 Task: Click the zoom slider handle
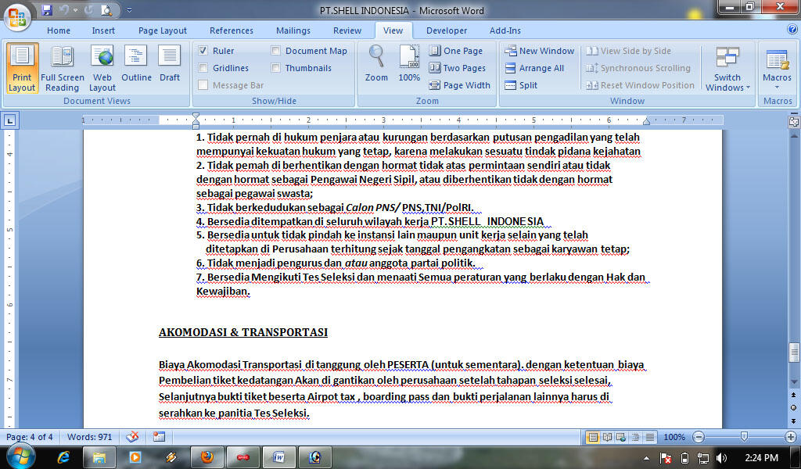744,437
